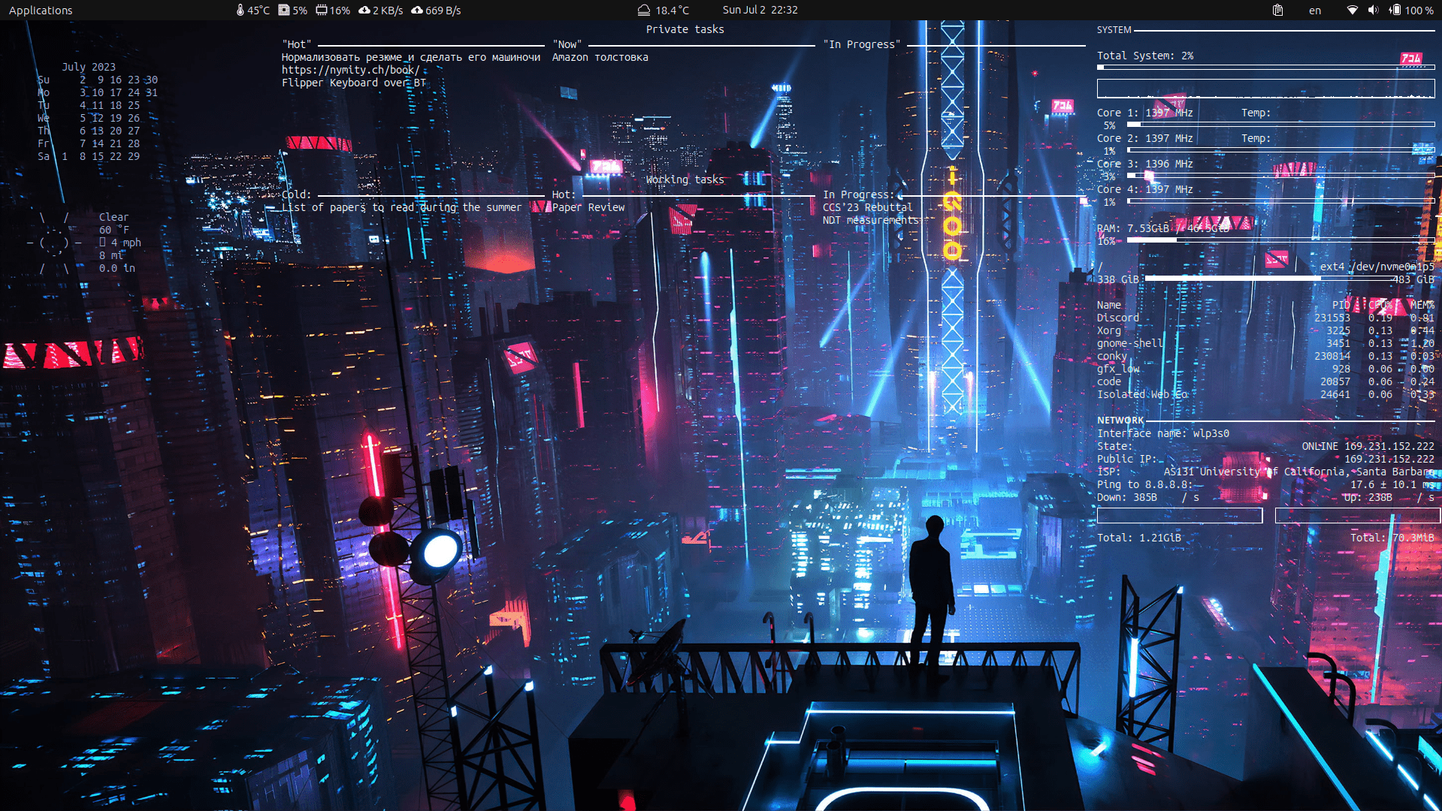The height and width of the screenshot is (811, 1442).
Task: Open the Applications menu
Action: pos(41,11)
